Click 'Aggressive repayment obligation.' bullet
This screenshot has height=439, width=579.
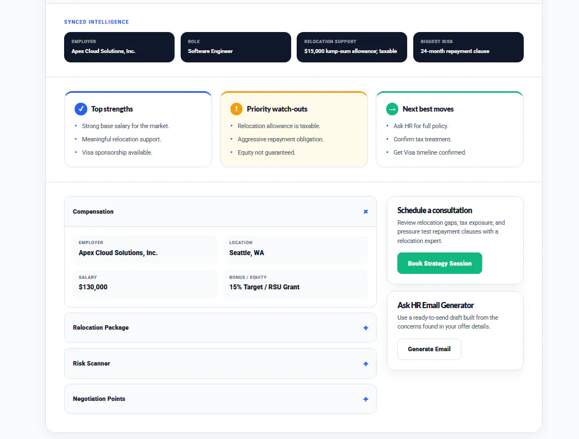coord(281,139)
